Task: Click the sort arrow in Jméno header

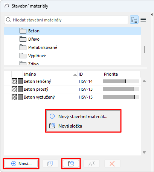Action: pos(75,75)
